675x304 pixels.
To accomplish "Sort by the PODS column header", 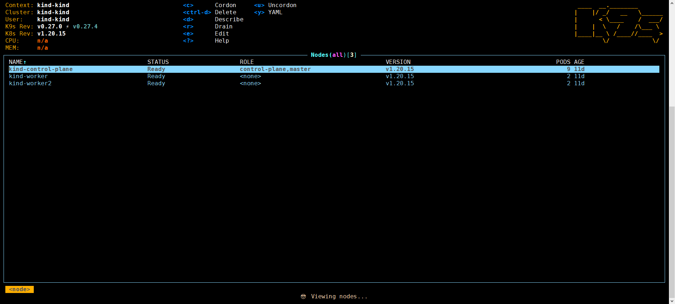I will pos(563,62).
